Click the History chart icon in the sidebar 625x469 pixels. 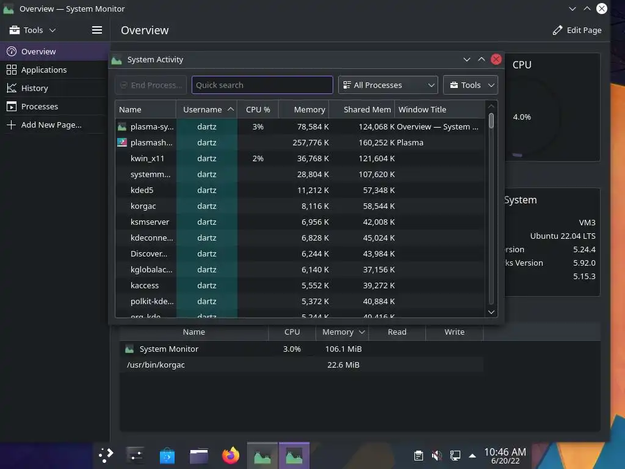[12, 88]
